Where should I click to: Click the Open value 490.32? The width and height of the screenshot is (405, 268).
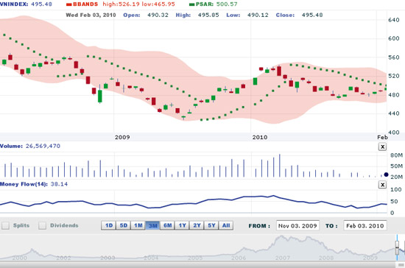coord(158,15)
